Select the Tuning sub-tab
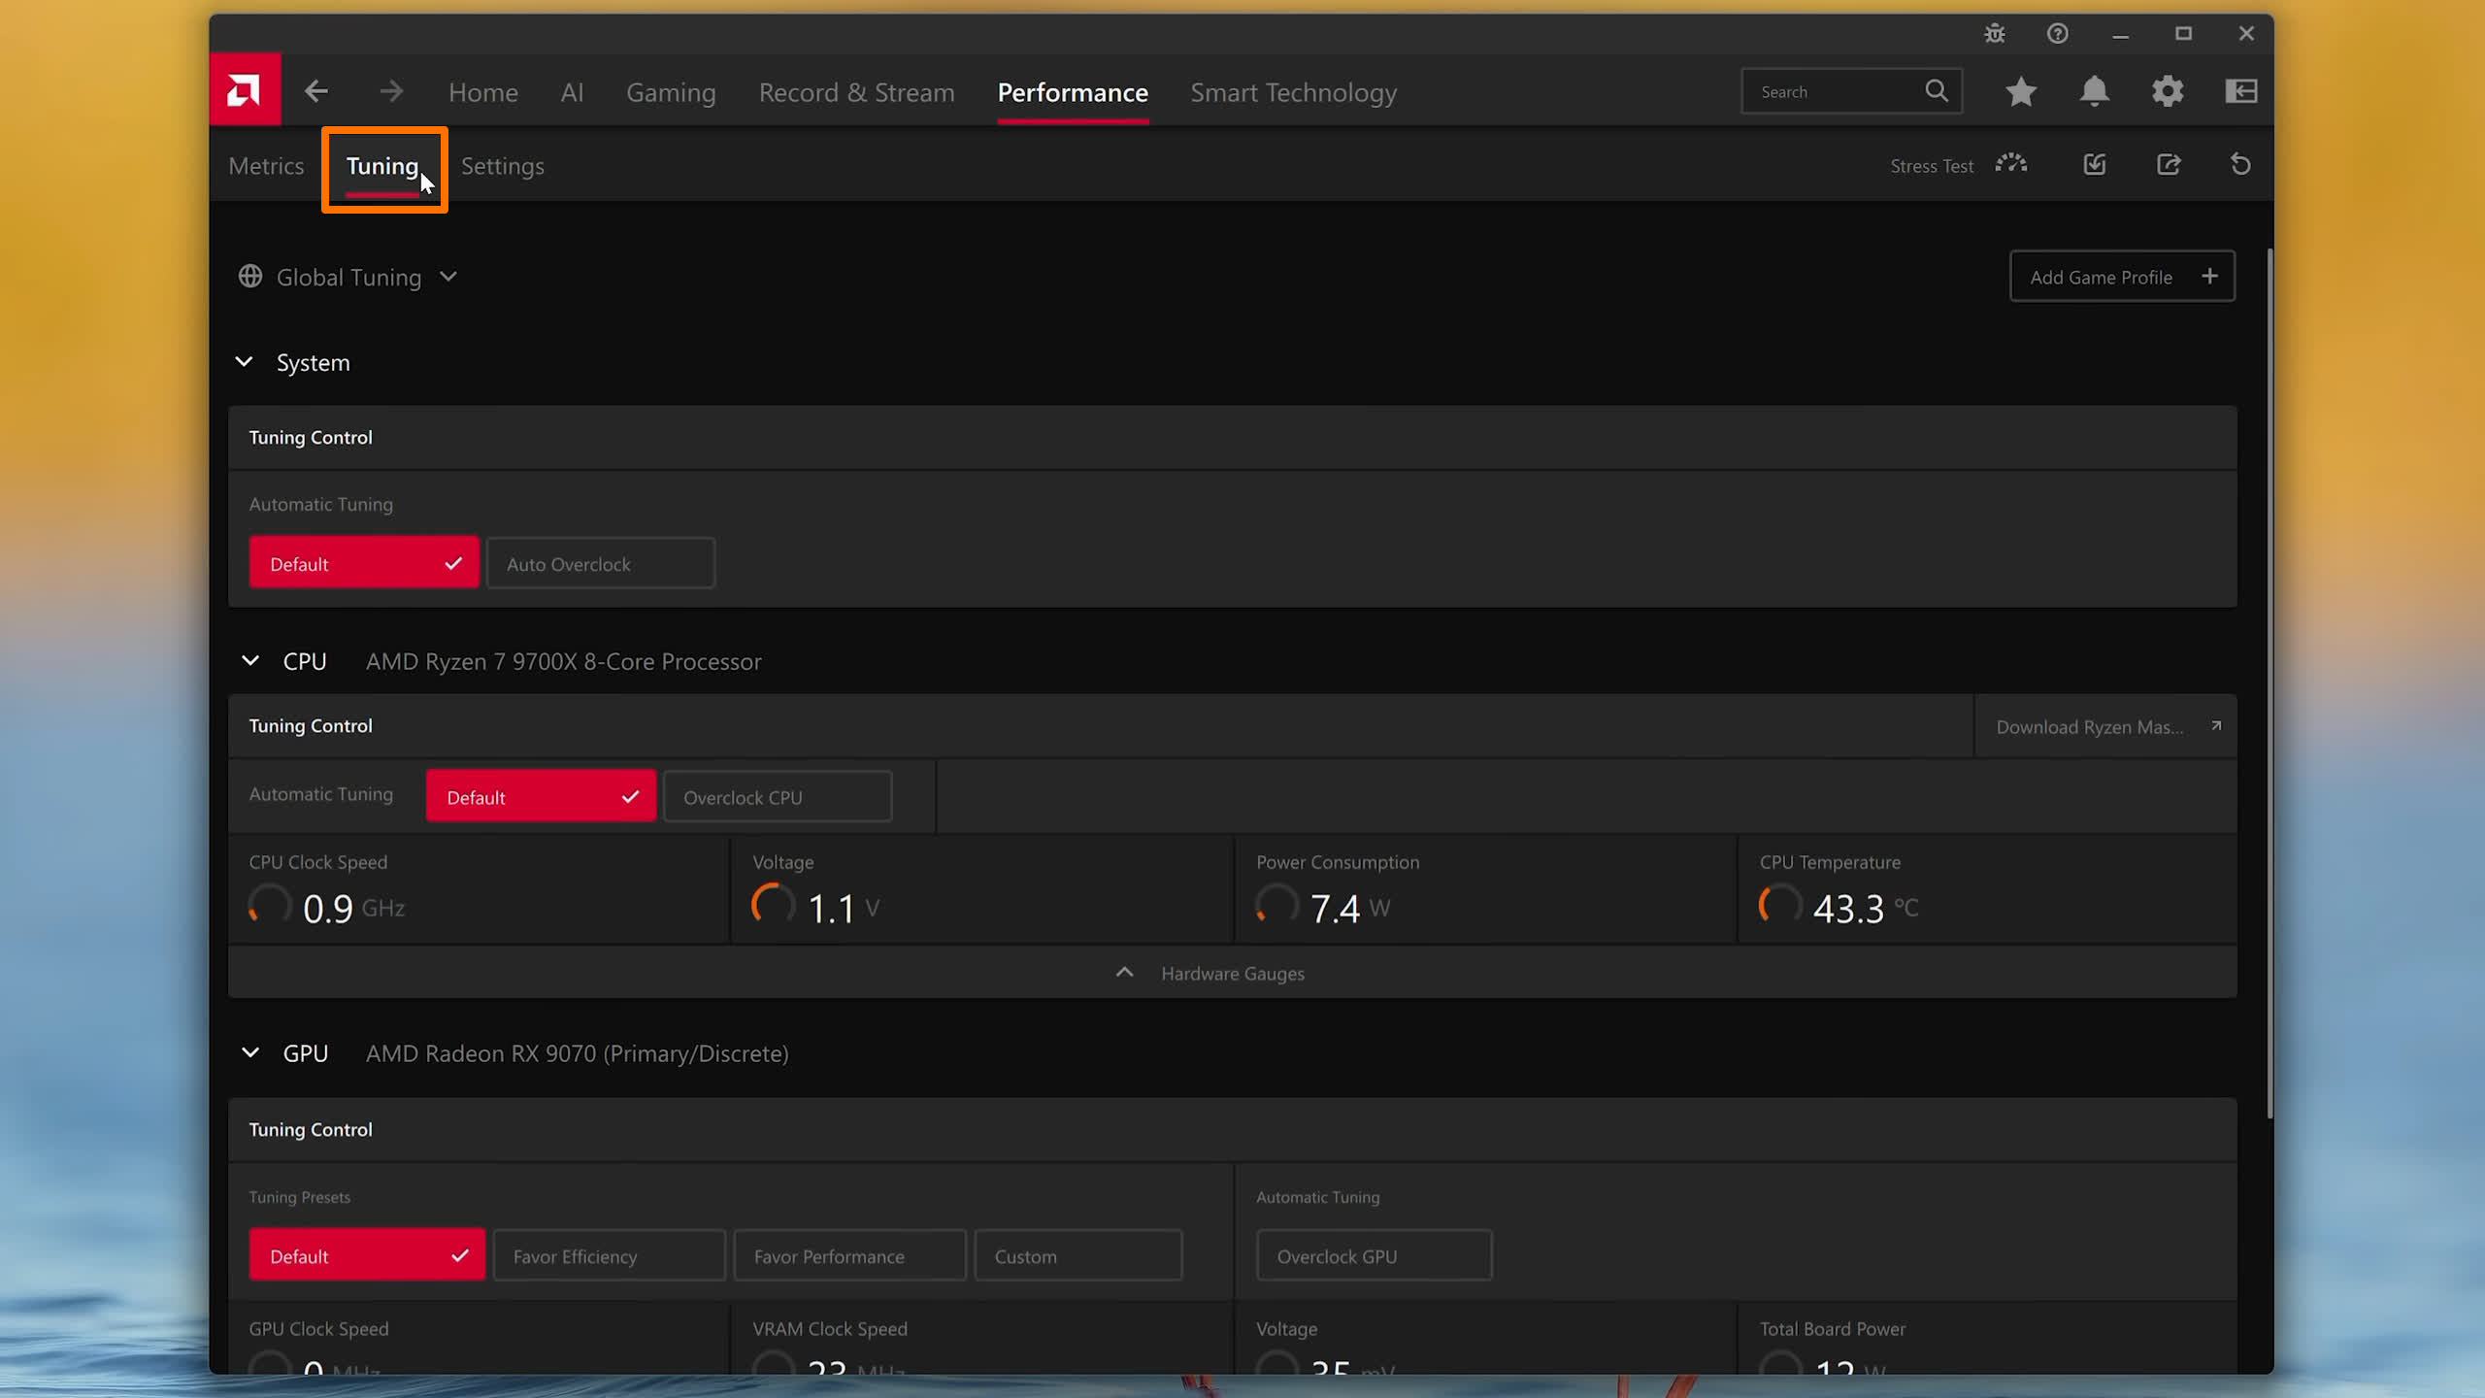 pyautogui.click(x=382, y=166)
